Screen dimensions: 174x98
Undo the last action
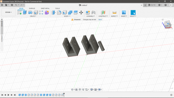point(16,5)
